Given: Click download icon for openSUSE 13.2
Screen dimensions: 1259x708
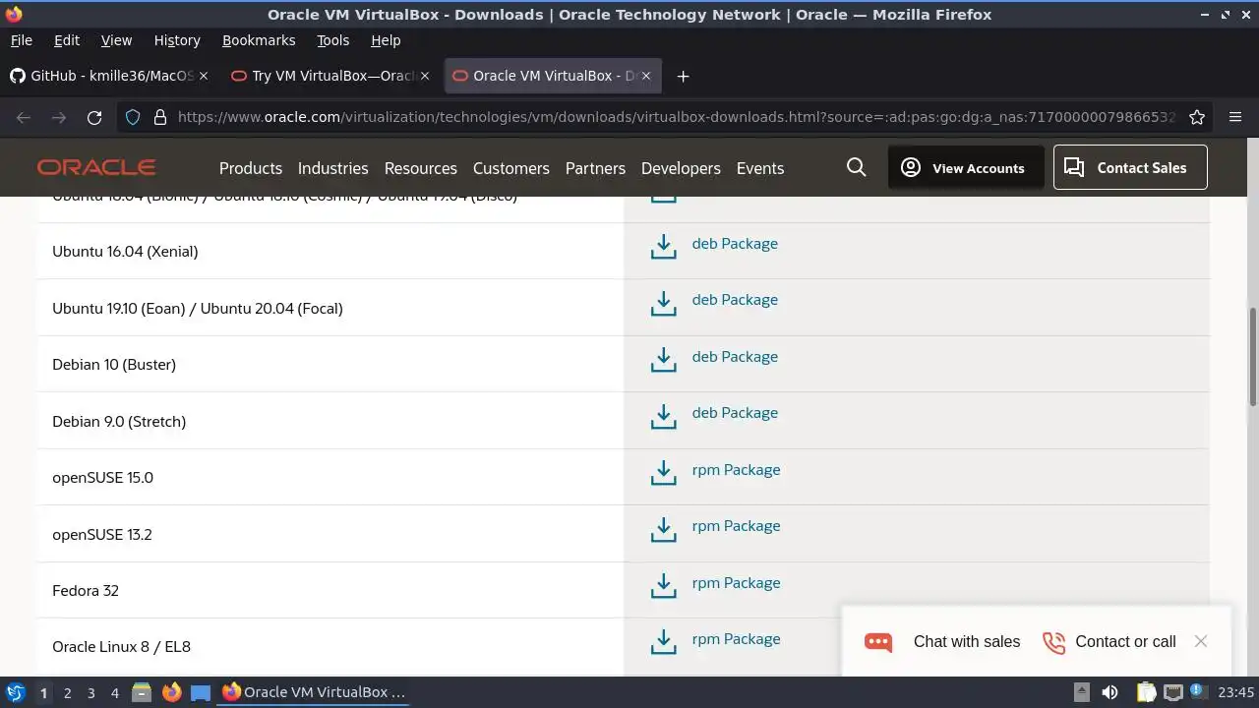Looking at the screenshot, I should coord(664,529).
